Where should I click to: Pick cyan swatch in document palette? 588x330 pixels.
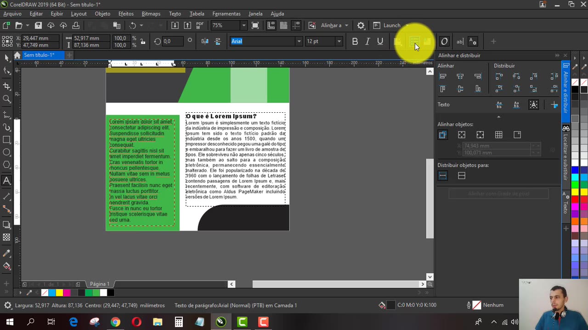[x=51, y=293]
